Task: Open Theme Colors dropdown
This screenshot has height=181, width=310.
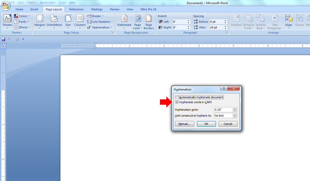Action: (x=22, y=16)
